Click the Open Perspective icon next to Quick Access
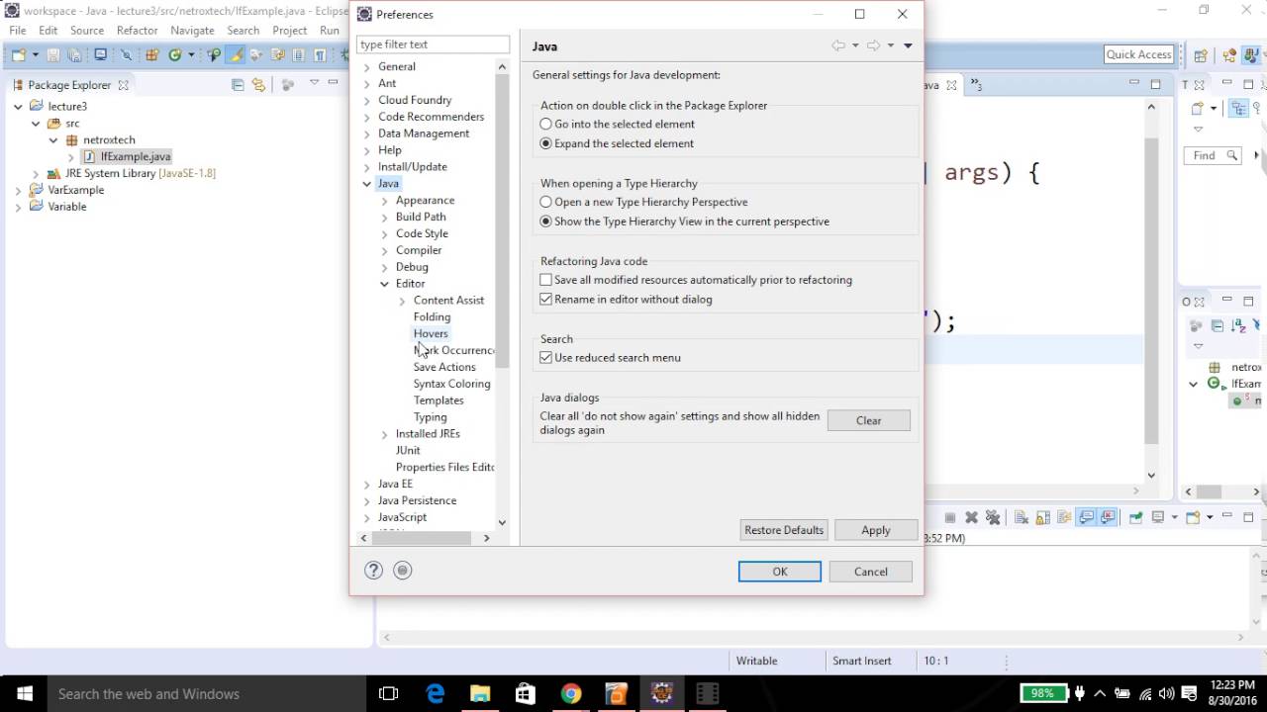This screenshot has width=1267, height=712. click(x=1200, y=55)
